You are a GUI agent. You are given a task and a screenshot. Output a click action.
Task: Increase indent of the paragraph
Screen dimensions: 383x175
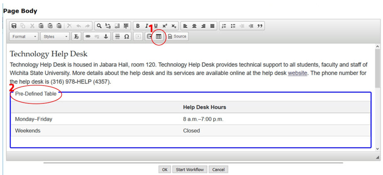[x=251, y=26]
